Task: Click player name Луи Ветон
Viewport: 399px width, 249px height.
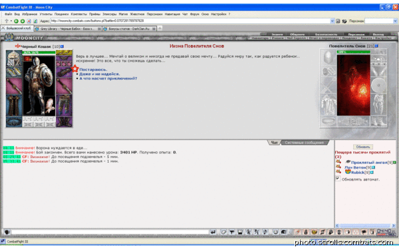Action: click(x=355, y=167)
